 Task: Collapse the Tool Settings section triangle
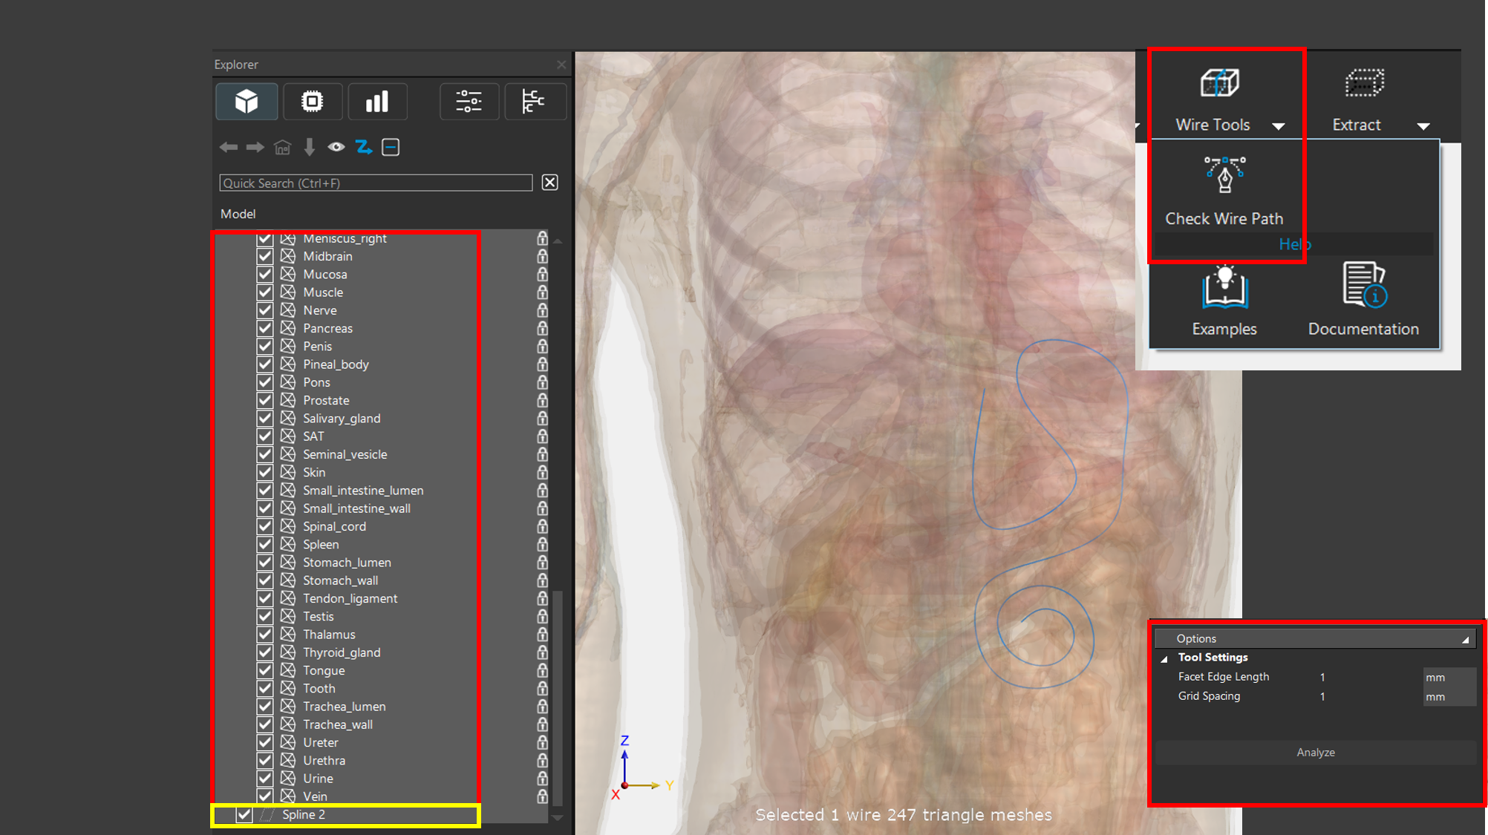[1164, 658]
